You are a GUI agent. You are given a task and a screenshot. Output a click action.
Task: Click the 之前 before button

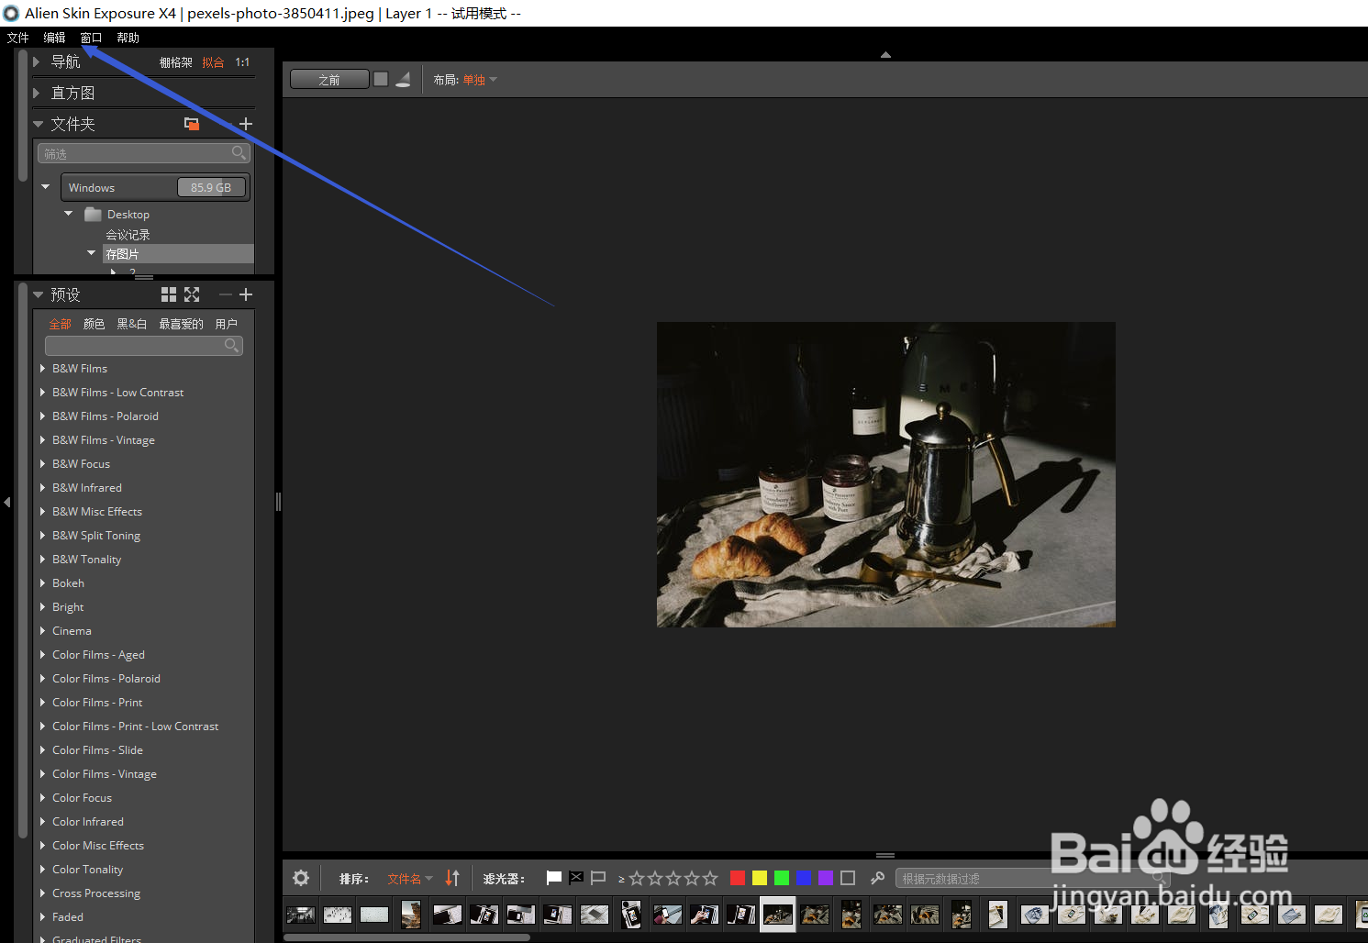329,80
